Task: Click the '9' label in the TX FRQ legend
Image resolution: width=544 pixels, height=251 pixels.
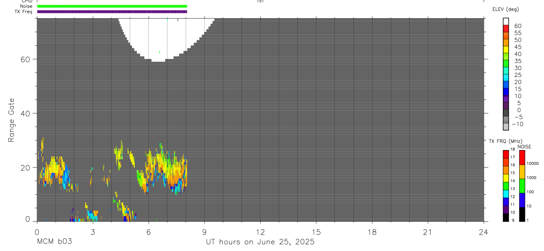Action: (513, 220)
